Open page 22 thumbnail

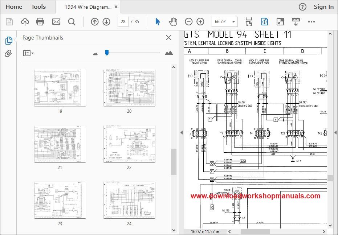129,144
